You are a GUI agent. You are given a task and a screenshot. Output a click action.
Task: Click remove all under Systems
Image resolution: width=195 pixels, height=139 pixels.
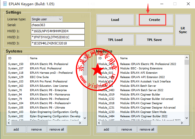click(x=57, y=129)
